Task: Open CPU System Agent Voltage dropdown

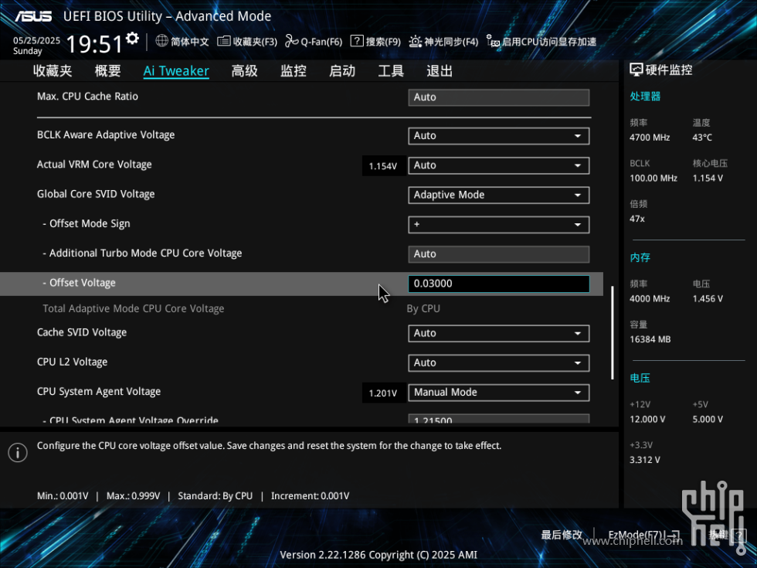Action: click(x=499, y=393)
